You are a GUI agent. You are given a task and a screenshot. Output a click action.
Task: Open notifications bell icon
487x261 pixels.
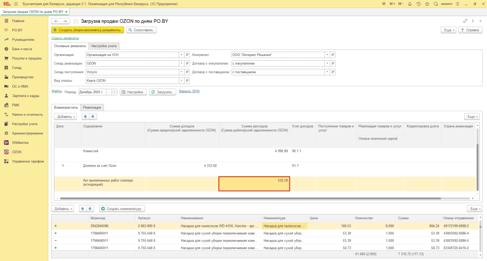click(409, 4)
